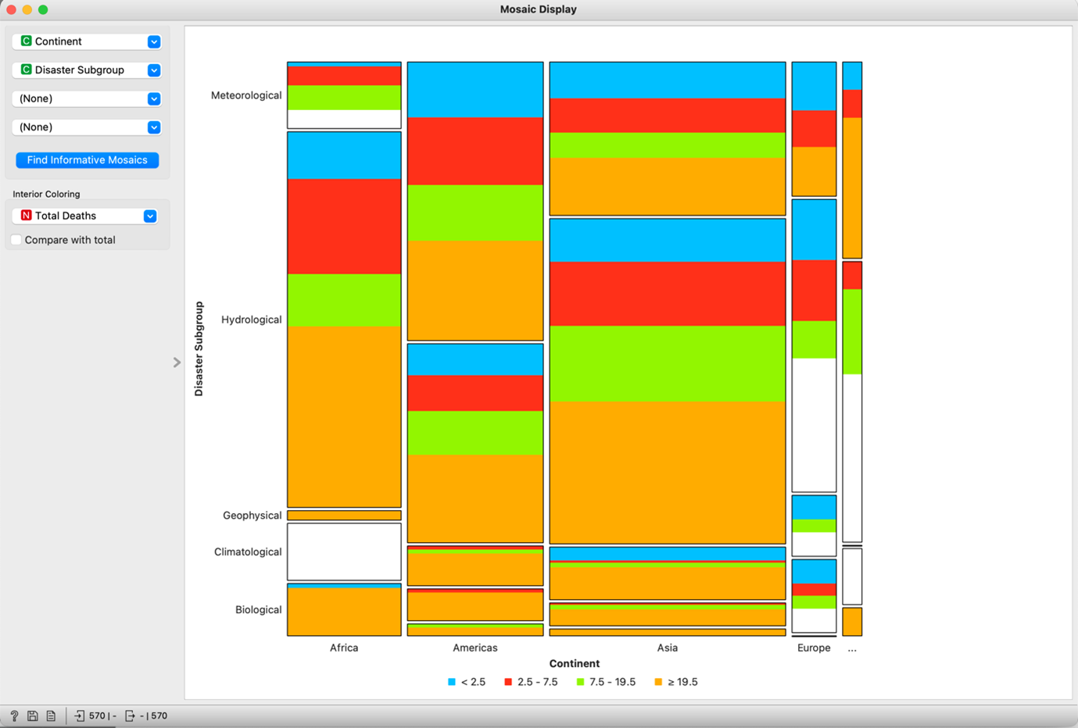Viewport: 1078px width, 728px height.
Task: Click the green C icon beside Continent
Action: (26, 41)
